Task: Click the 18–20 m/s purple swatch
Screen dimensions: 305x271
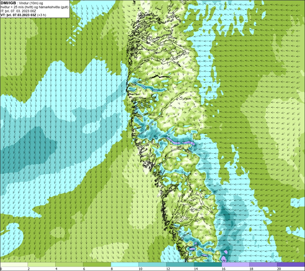Action: 264,265
